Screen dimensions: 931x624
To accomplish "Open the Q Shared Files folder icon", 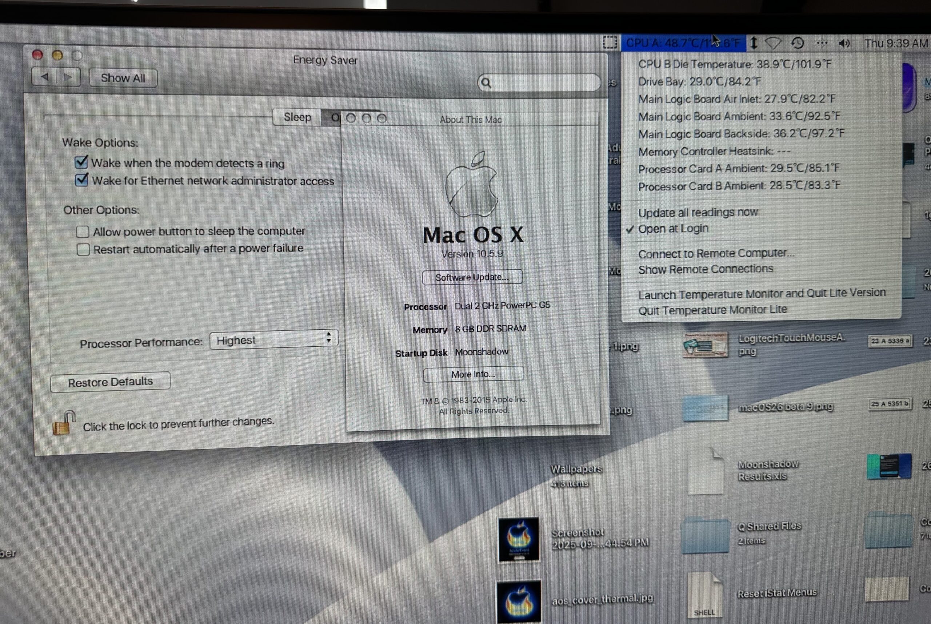I will [705, 535].
